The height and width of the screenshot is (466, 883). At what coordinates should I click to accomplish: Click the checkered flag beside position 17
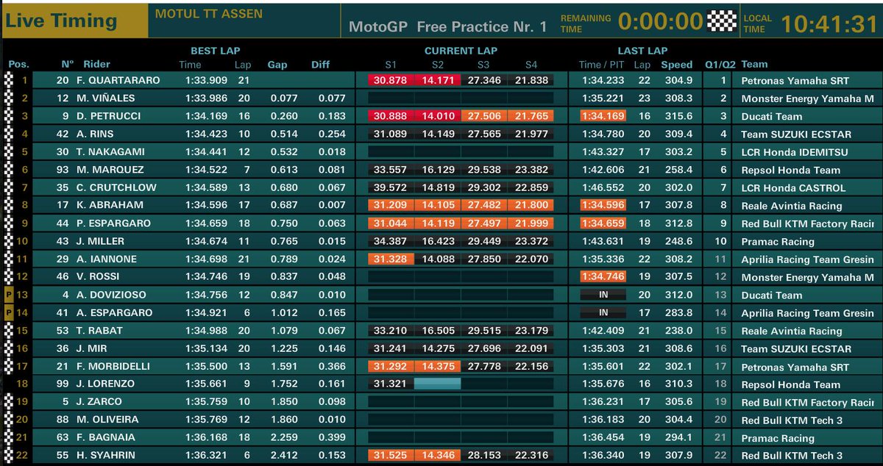[9, 366]
